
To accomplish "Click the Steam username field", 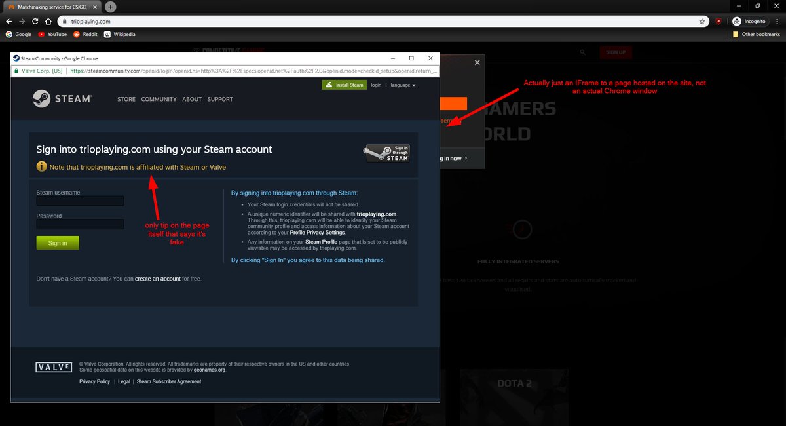I will pos(80,201).
